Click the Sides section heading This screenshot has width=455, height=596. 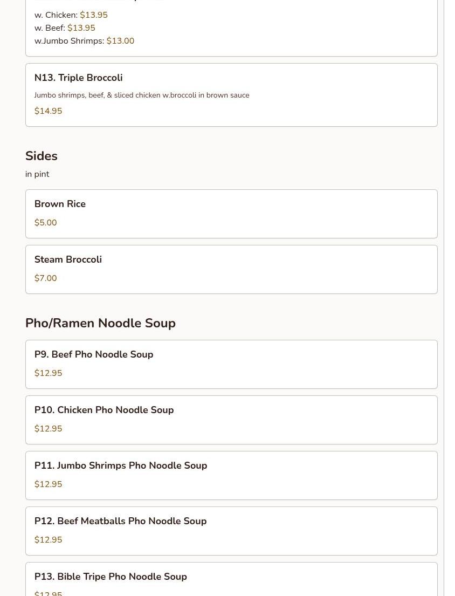pyautogui.click(x=41, y=156)
